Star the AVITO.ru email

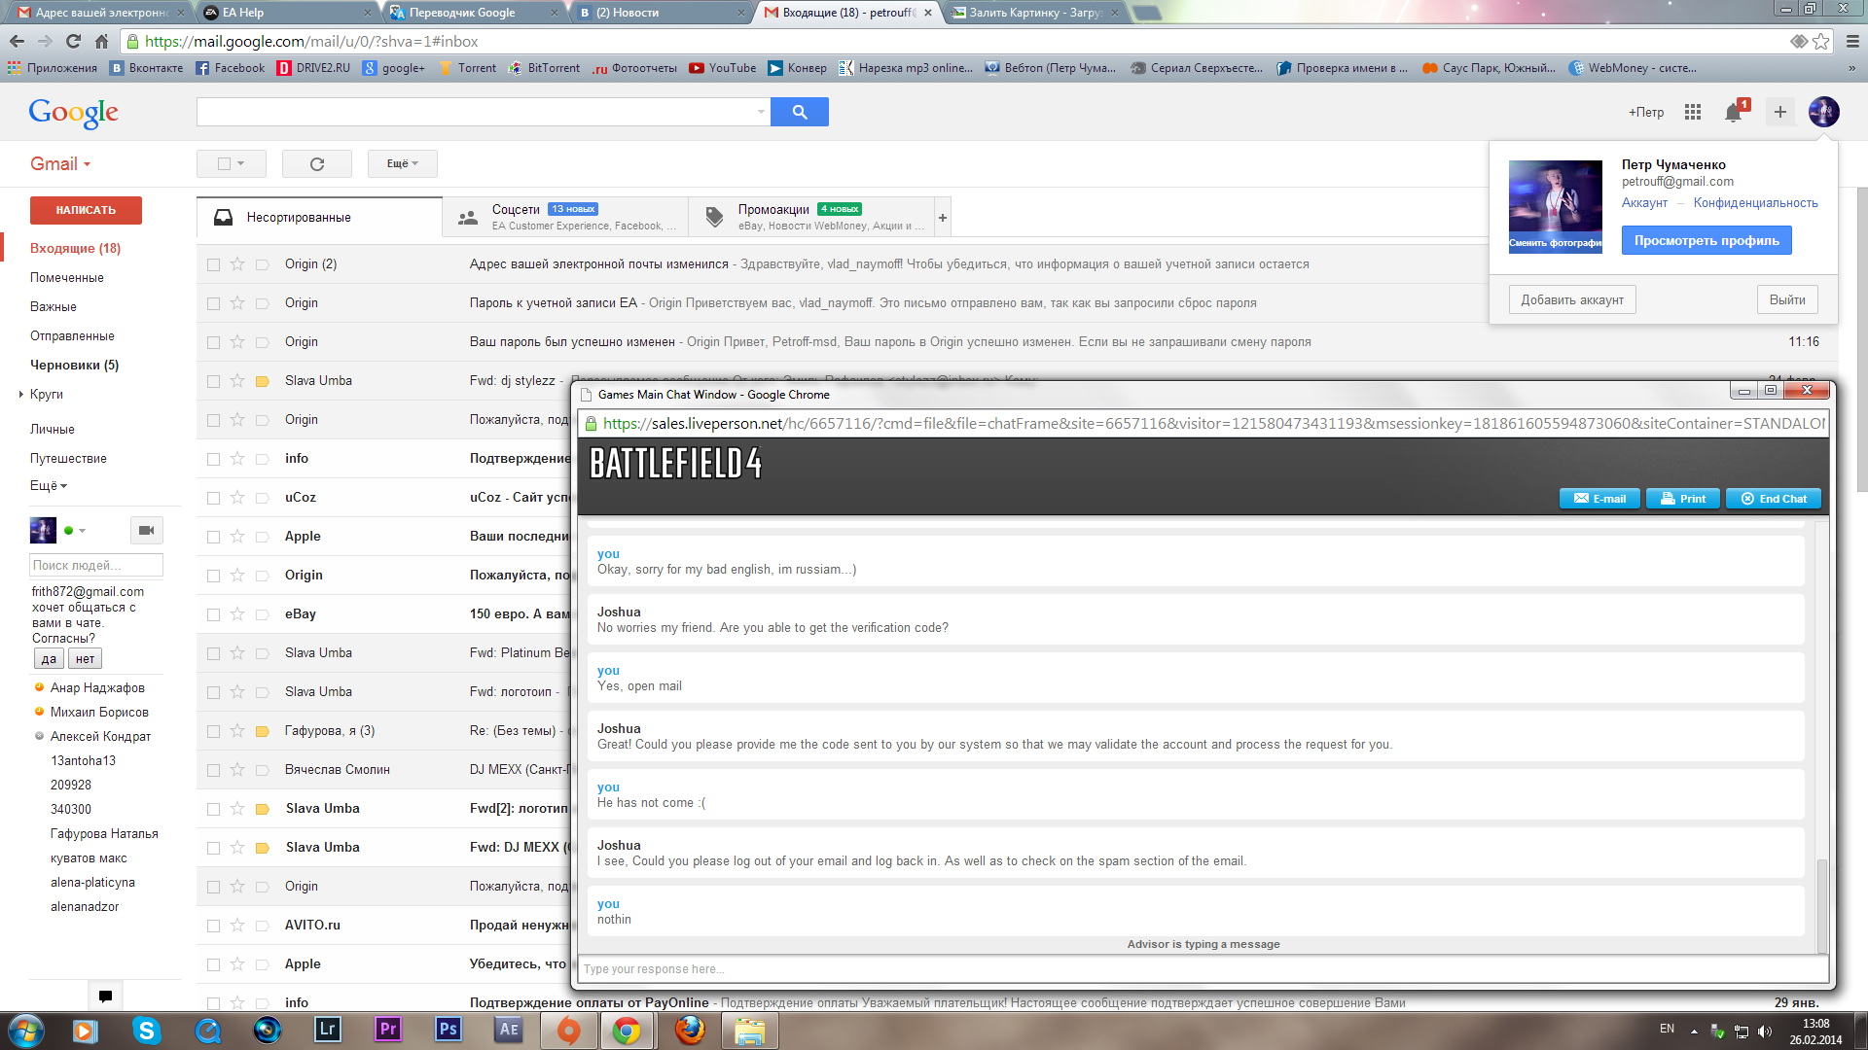pyautogui.click(x=237, y=925)
